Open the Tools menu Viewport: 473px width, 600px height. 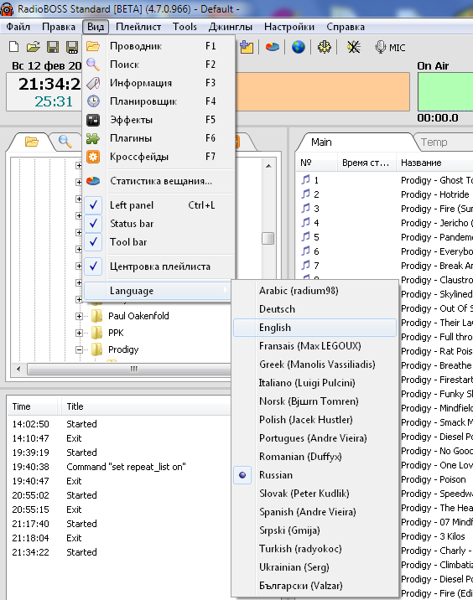(185, 27)
